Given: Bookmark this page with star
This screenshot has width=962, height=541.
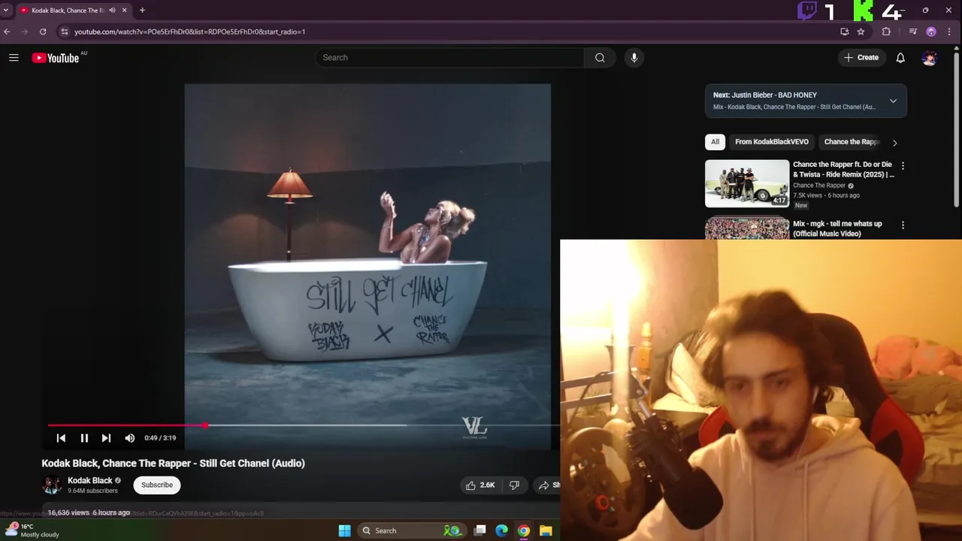Looking at the screenshot, I should coord(861,32).
